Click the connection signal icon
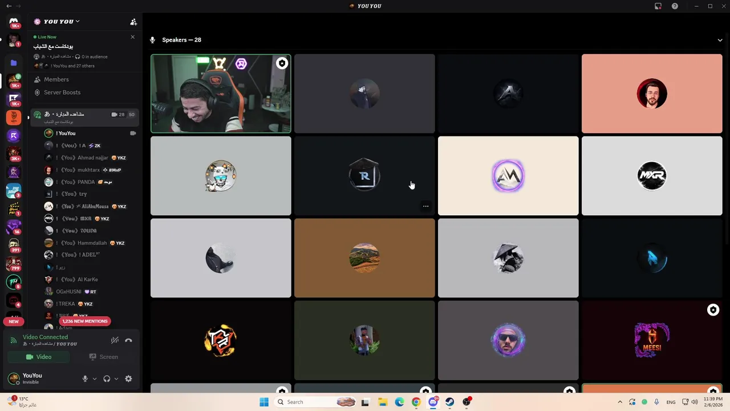730x411 pixels. (x=14, y=340)
